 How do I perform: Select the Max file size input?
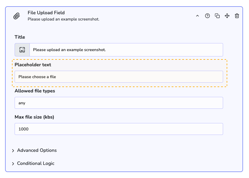[x=119, y=129]
